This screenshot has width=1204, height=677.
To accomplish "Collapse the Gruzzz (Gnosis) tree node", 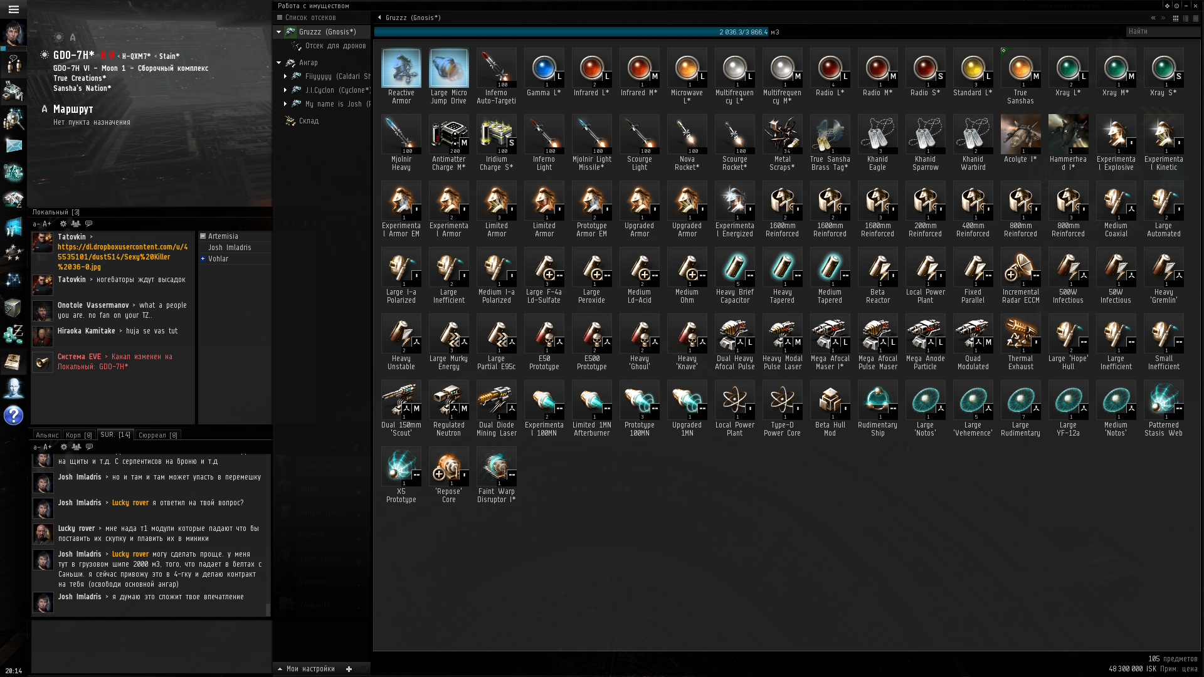I will (279, 32).
